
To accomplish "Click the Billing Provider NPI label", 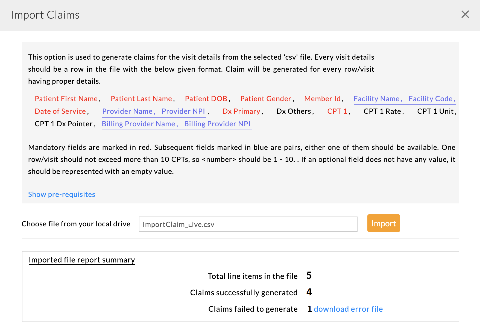I will coord(217,124).
